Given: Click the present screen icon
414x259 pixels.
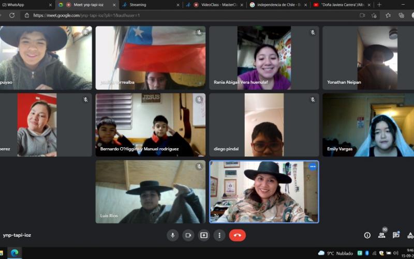Looking at the screenshot, I should pyautogui.click(x=204, y=235).
